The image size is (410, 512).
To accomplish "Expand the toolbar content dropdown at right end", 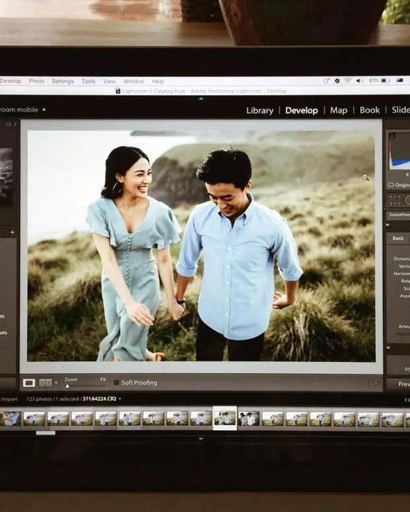I will tap(376, 383).
